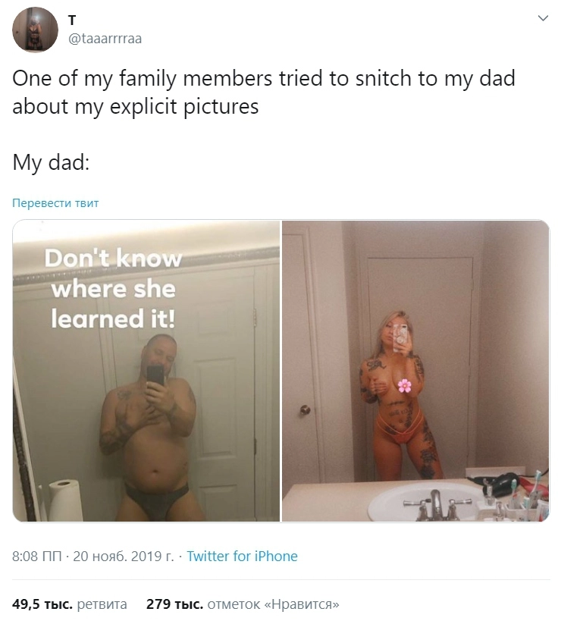Click the pink flower sticker on right photo
The image size is (561, 621).
(405, 385)
